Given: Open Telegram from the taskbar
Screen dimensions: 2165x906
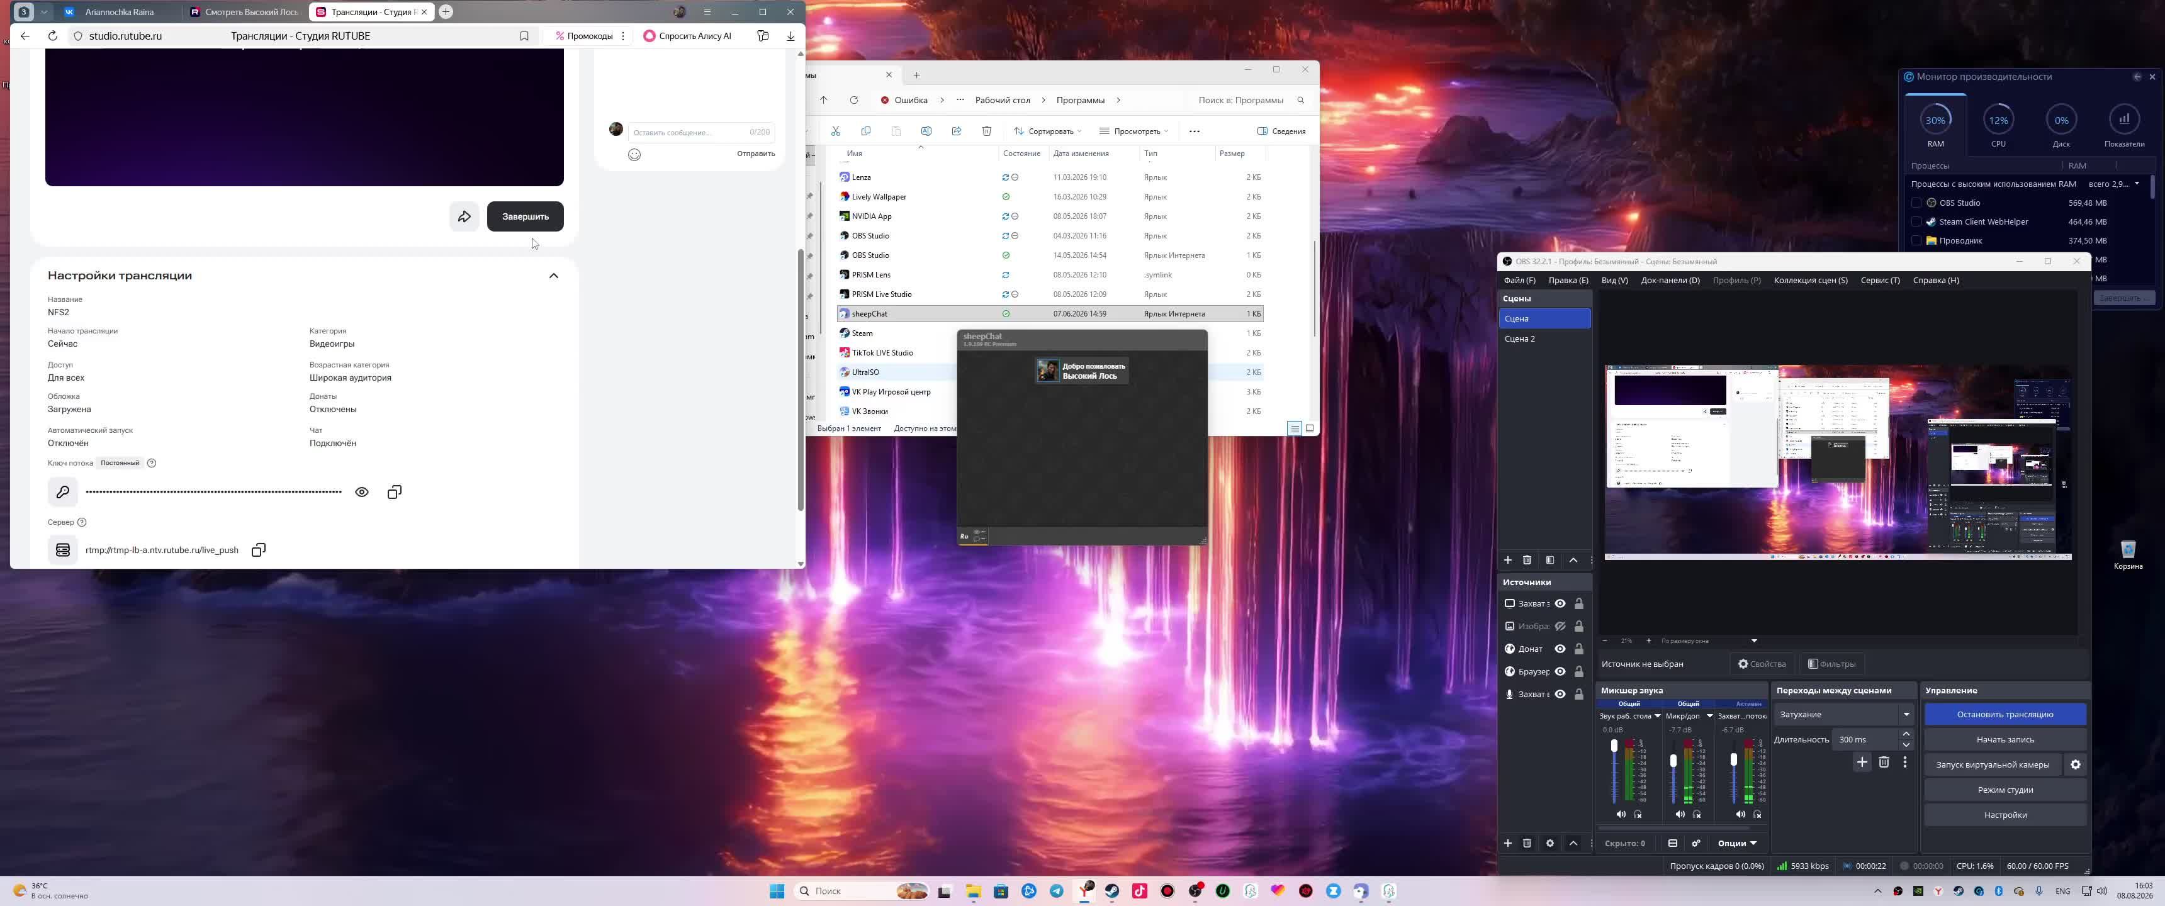Looking at the screenshot, I should tap(1057, 891).
